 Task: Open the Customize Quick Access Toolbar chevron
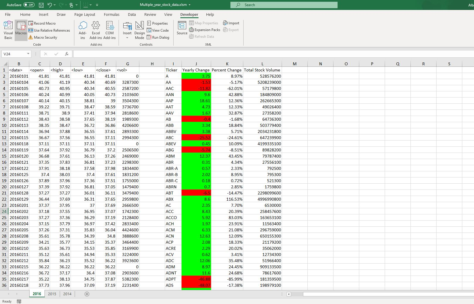(x=97, y=5)
